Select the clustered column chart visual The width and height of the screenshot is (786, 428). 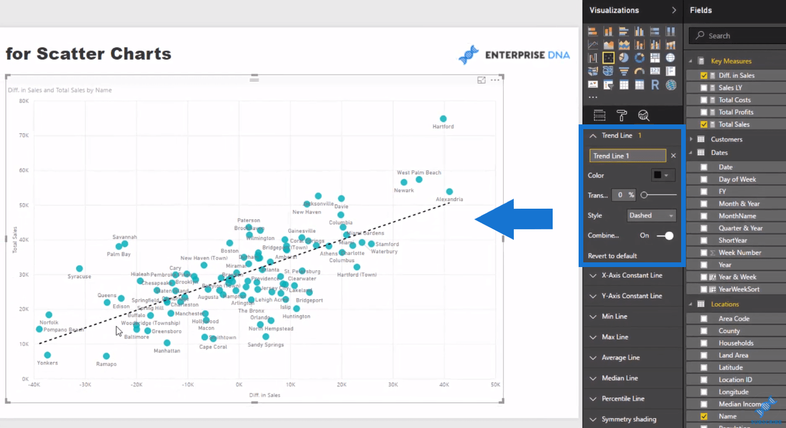point(639,31)
